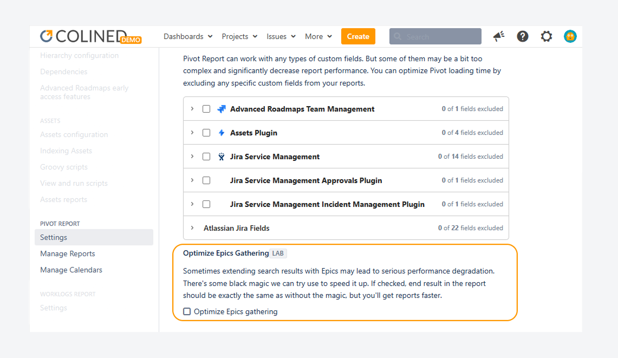Open the Issues dropdown menu
The height and width of the screenshot is (358, 618).
point(281,36)
